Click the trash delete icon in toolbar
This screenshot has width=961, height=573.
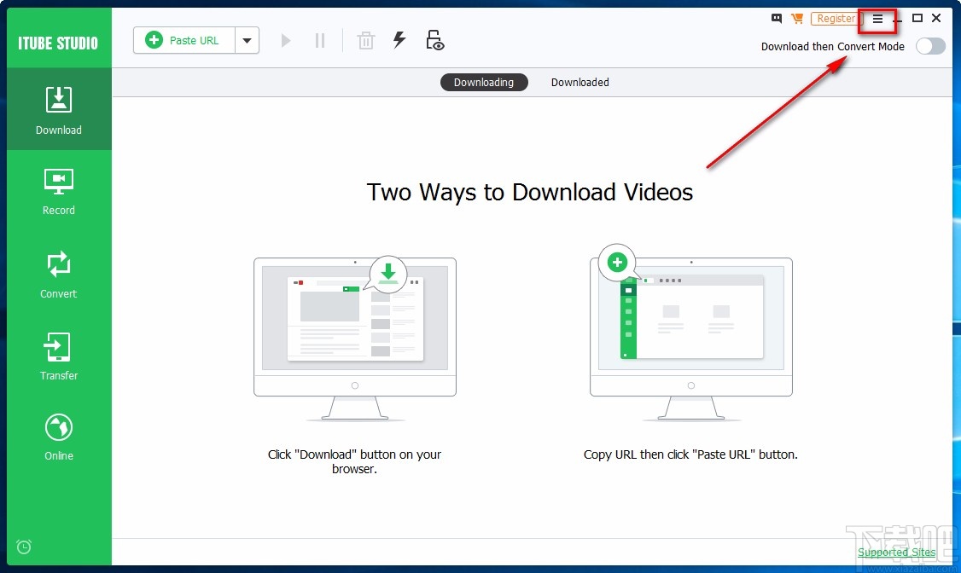pyautogui.click(x=365, y=39)
